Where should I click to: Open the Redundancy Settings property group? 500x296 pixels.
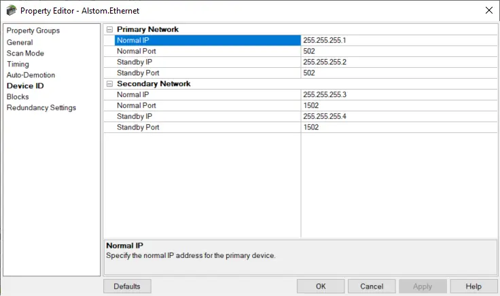pyautogui.click(x=41, y=108)
